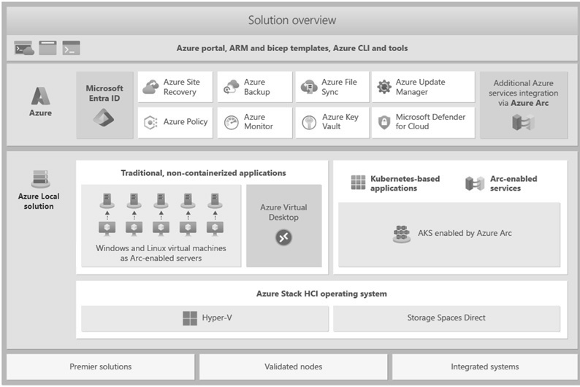Click the 'Solution overview' title
The width and height of the screenshot is (580, 387).
[x=292, y=20]
